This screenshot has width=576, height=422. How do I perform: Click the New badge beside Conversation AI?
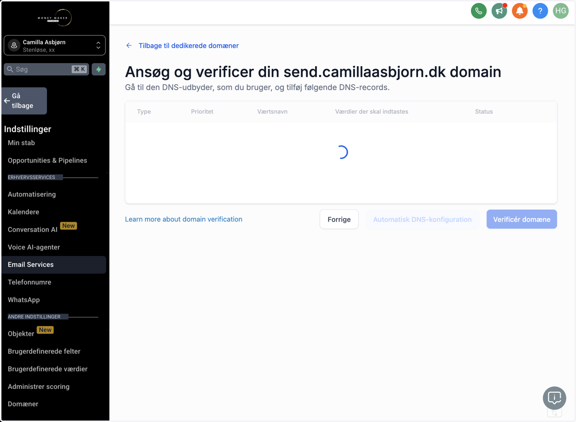tap(69, 226)
